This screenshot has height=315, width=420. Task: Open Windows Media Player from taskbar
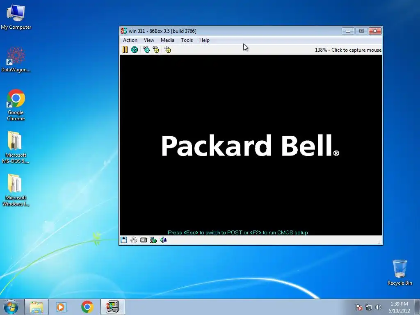[61, 307]
